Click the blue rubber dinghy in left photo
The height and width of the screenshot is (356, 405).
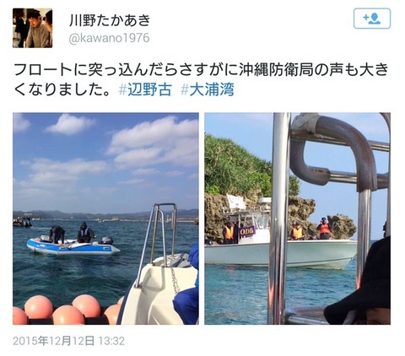pyautogui.click(x=73, y=247)
